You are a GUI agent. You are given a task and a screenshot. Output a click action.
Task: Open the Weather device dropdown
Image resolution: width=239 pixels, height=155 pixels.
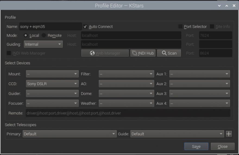coord(126,103)
